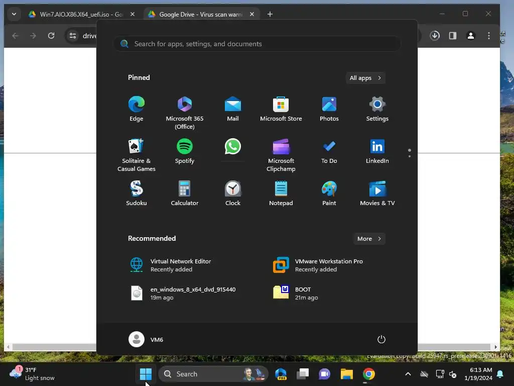Open LinkedIn
Viewport: 514px width, 386px height.
click(377, 152)
